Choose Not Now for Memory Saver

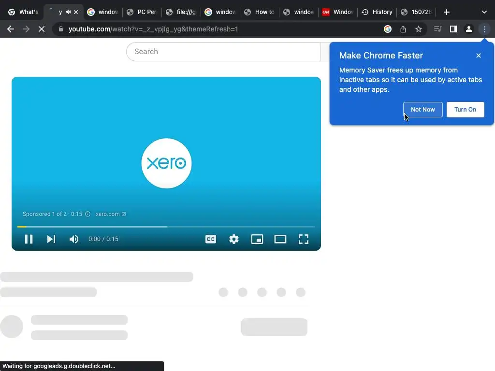(422, 110)
